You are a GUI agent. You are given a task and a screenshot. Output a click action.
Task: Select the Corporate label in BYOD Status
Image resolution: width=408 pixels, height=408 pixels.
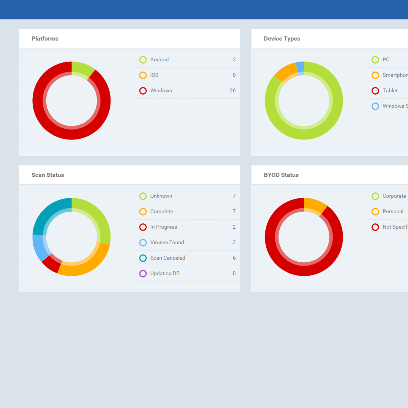click(394, 196)
